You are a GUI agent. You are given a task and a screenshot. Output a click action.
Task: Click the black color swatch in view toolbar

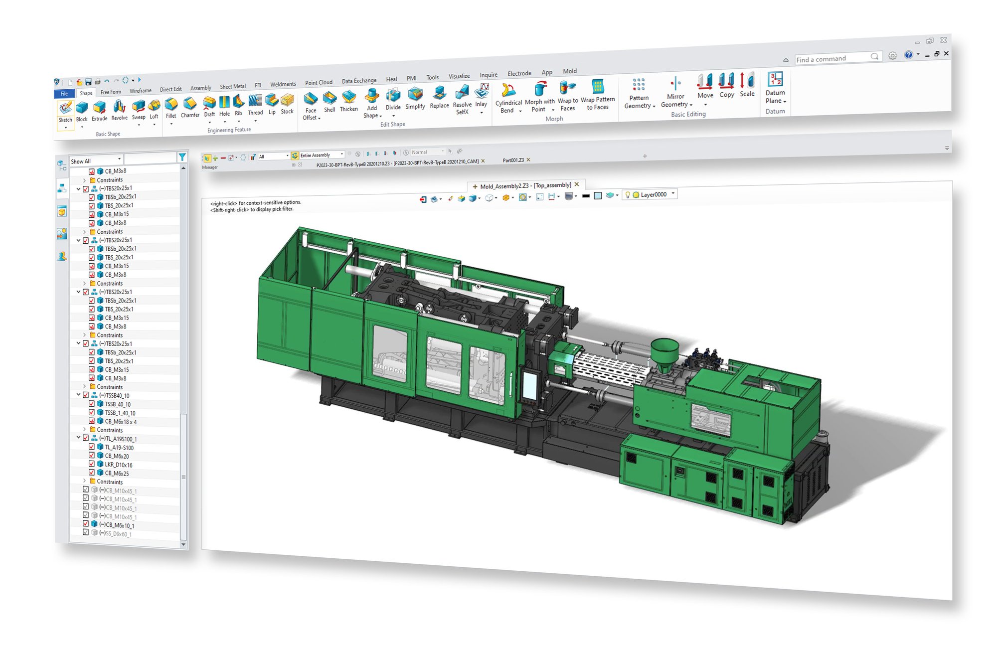[586, 196]
